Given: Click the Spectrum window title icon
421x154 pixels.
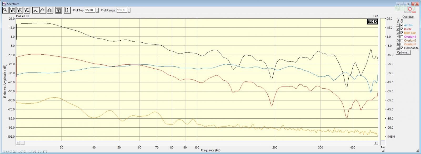Looking at the screenshot, I should coord(4,4).
